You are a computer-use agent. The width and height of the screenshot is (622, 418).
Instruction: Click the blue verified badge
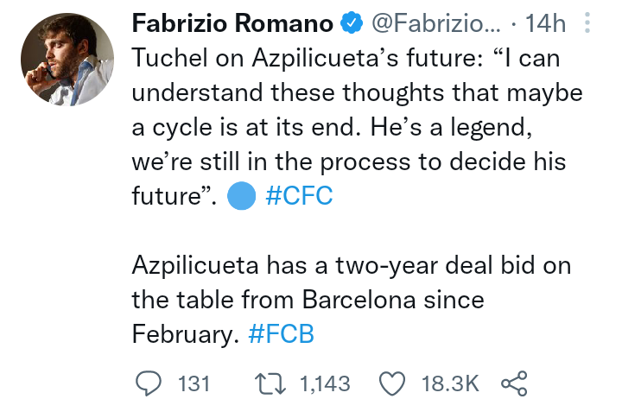tap(352, 23)
